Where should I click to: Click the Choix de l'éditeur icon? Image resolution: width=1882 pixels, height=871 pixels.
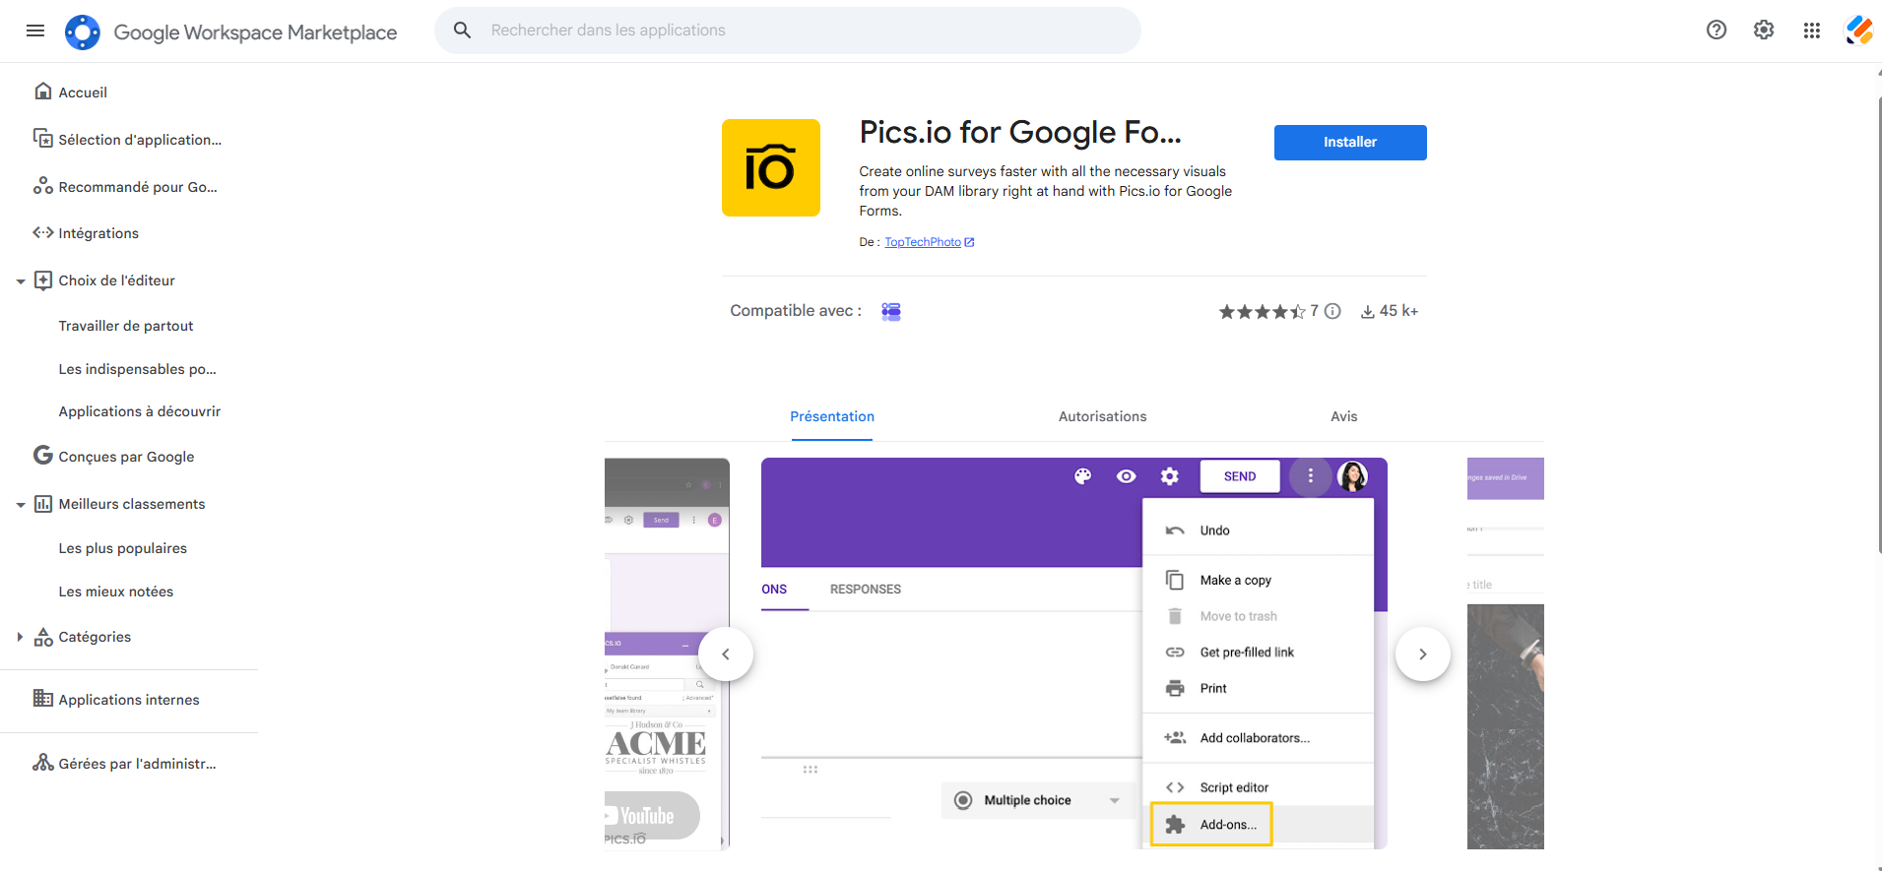(x=43, y=280)
